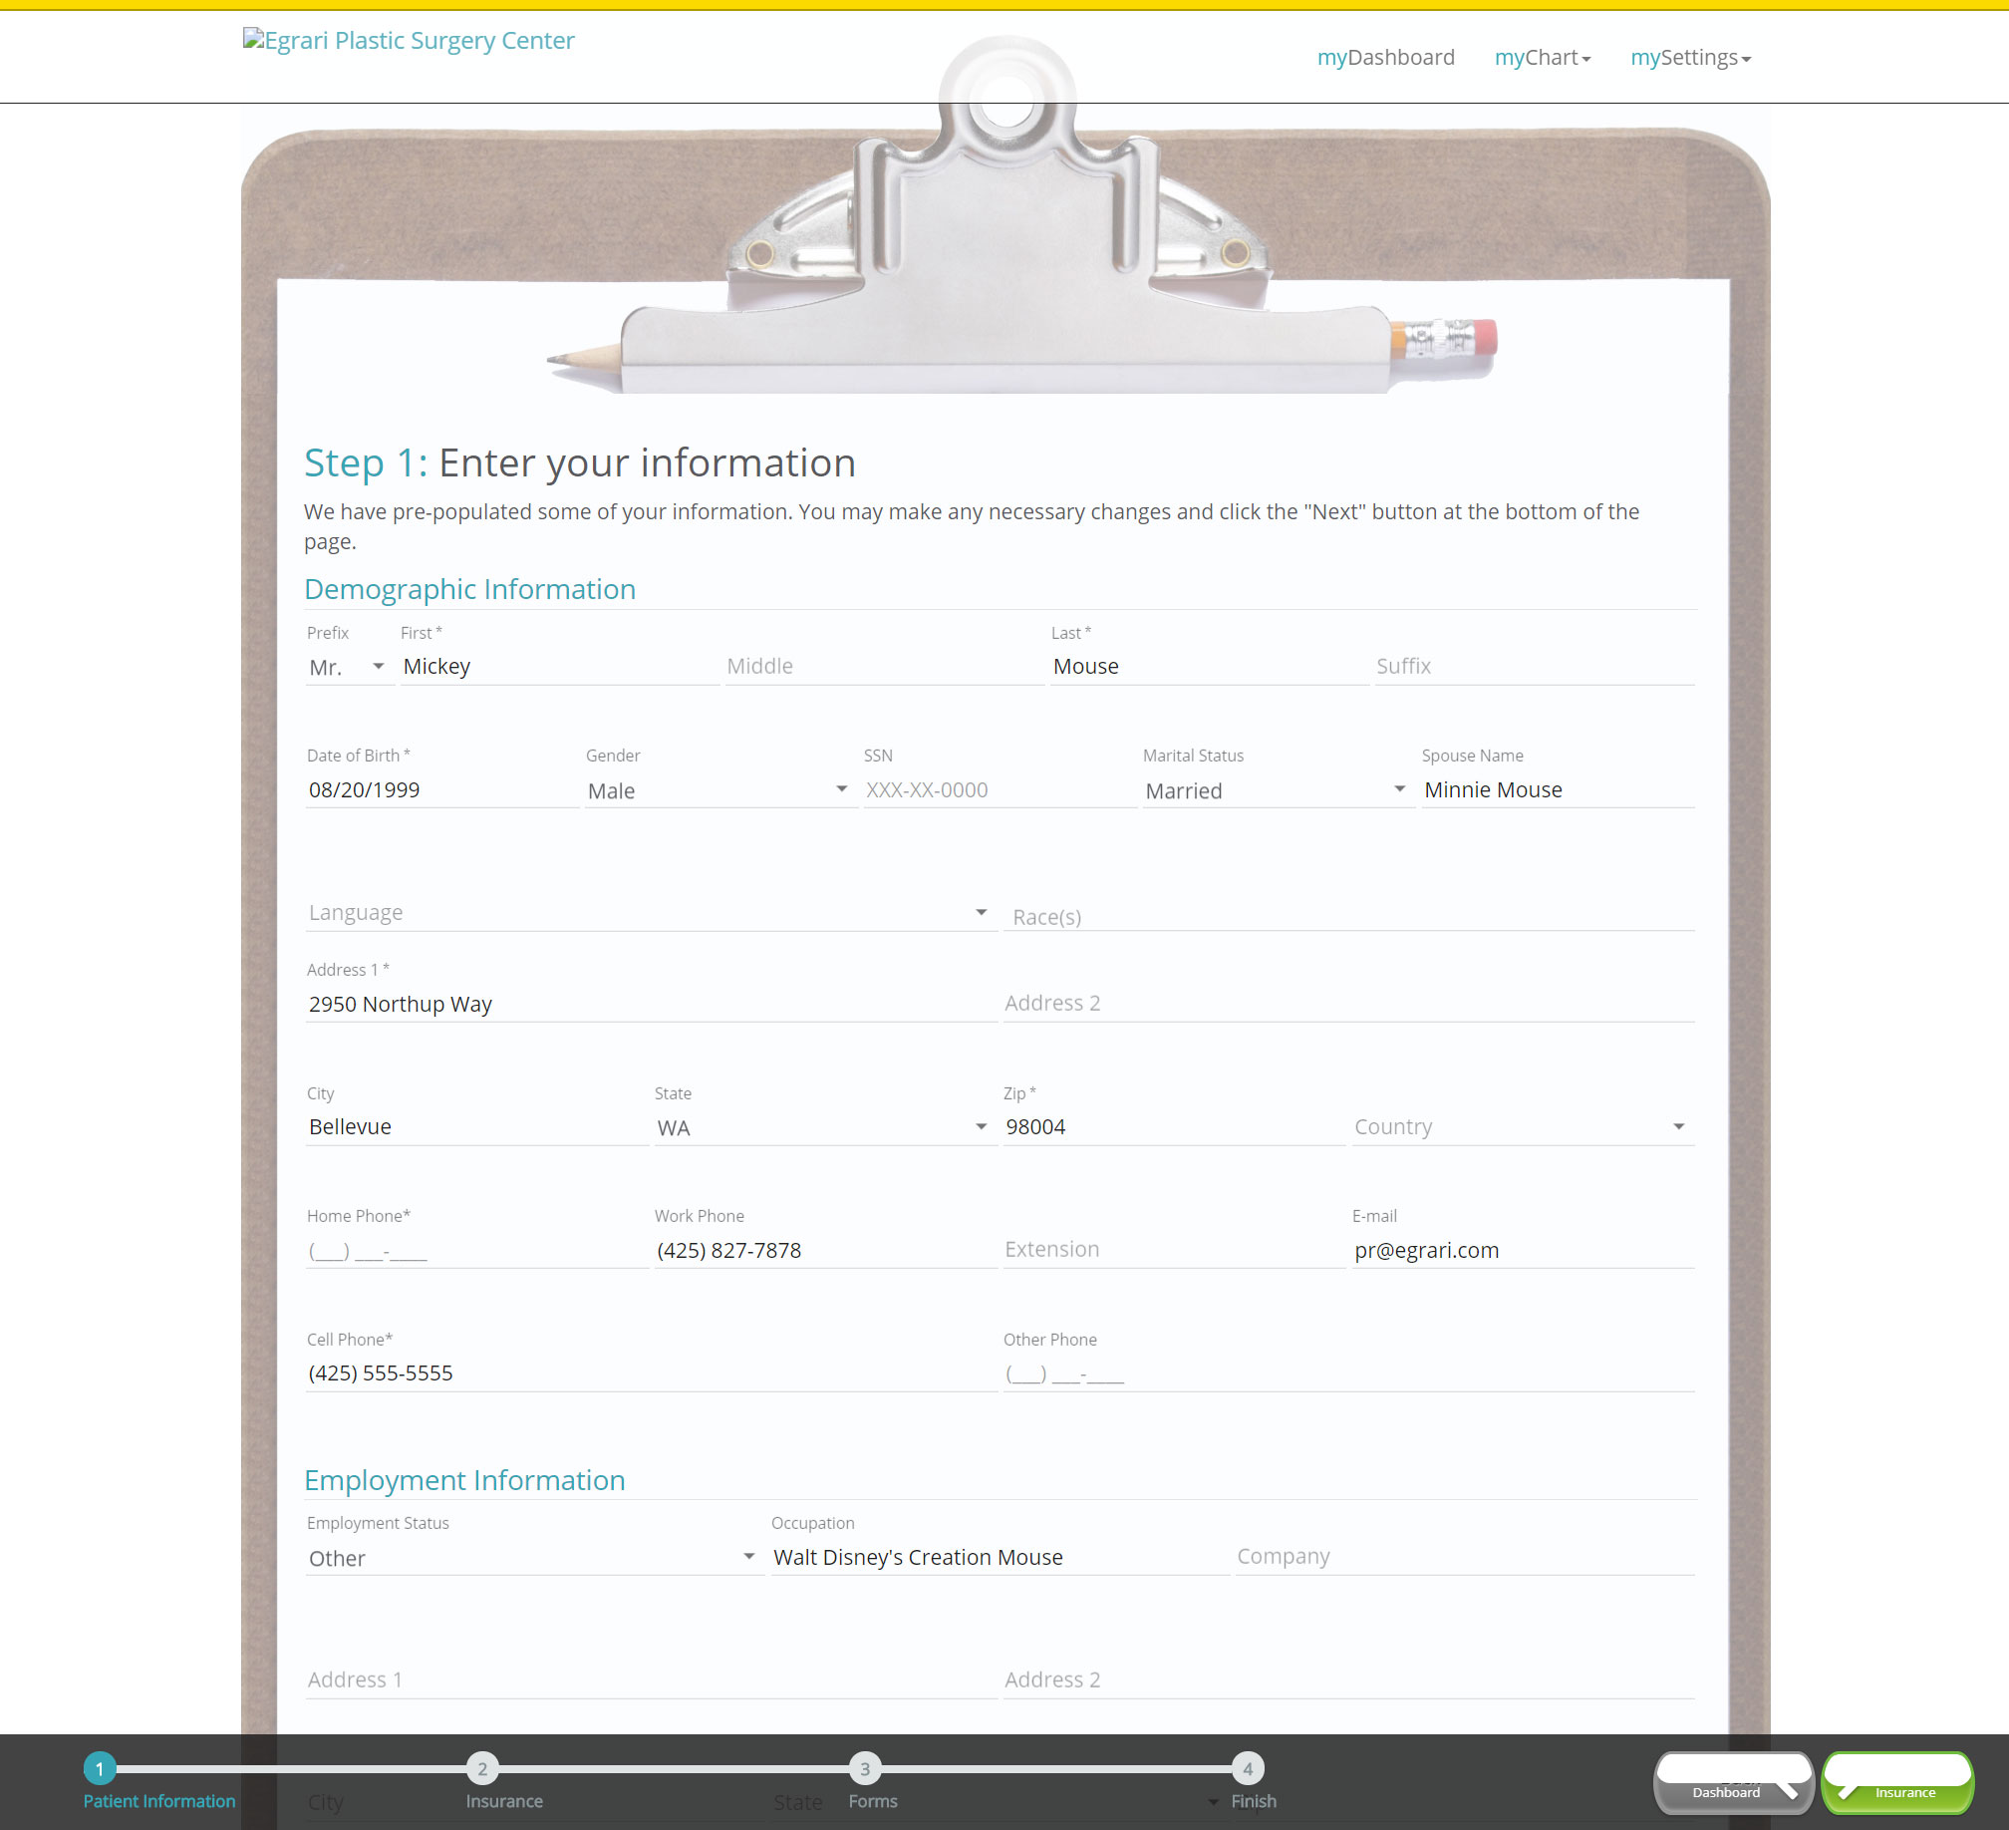Open the Language dropdown
Screen dimensions: 2009x1830
pos(650,913)
